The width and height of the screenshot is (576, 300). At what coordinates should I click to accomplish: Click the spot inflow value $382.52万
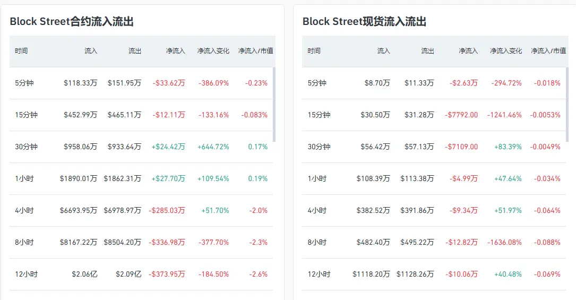[x=373, y=211]
